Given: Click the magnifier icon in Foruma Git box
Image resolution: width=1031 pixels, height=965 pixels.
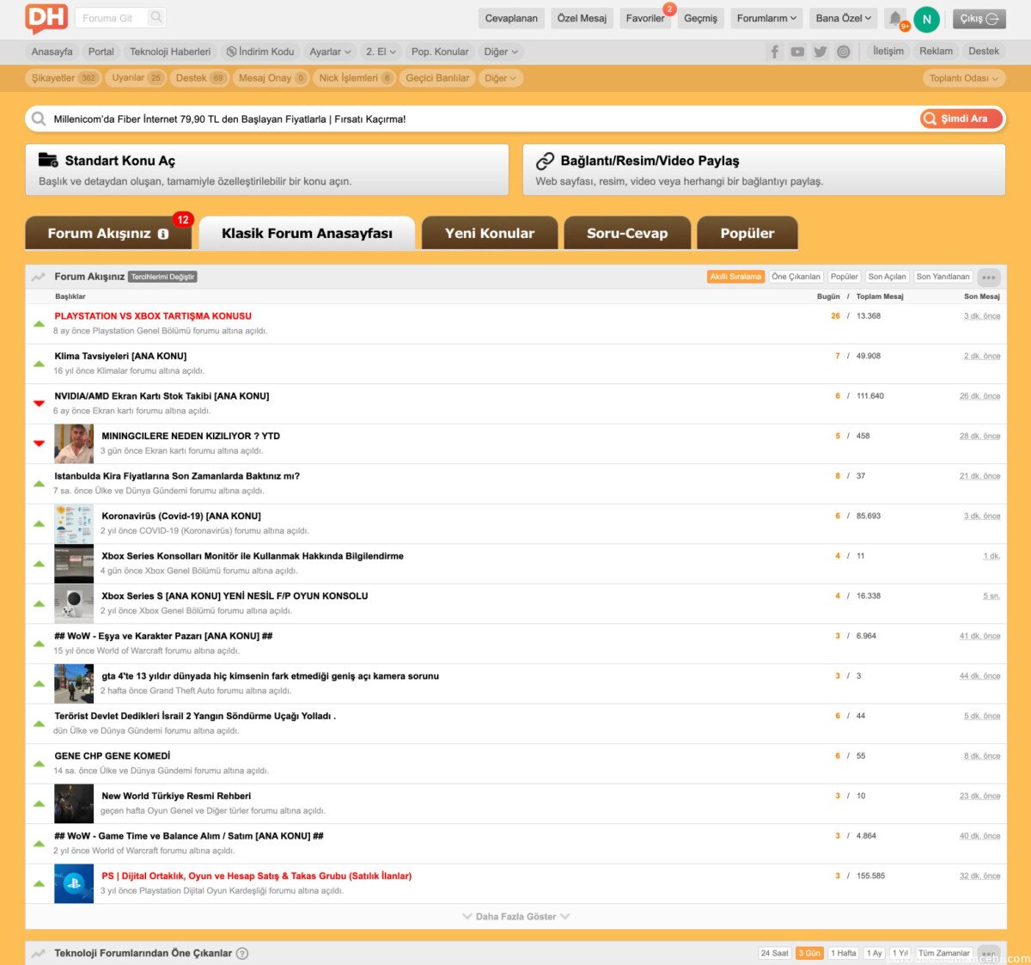Looking at the screenshot, I should click(156, 17).
